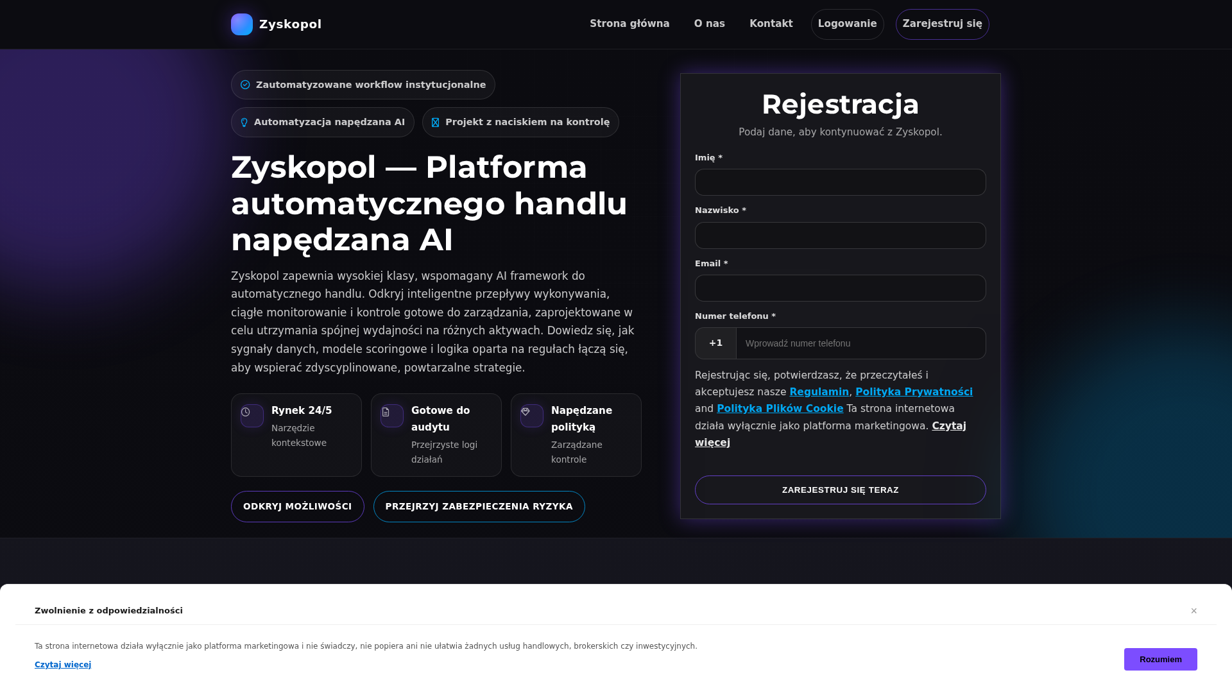1232x693 pixels.
Task: Click the main Zyskopol platform headline
Action: click(x=429, y=203)
